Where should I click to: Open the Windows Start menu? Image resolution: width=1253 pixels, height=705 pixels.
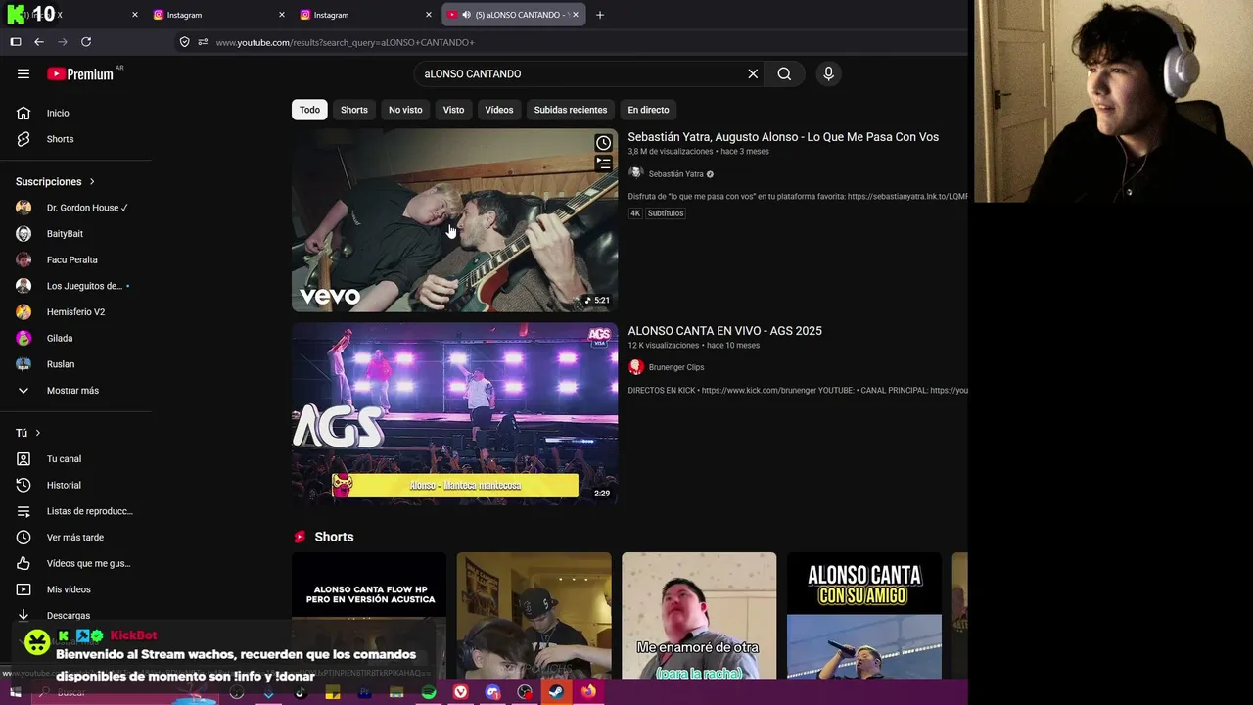coord(15,692)
